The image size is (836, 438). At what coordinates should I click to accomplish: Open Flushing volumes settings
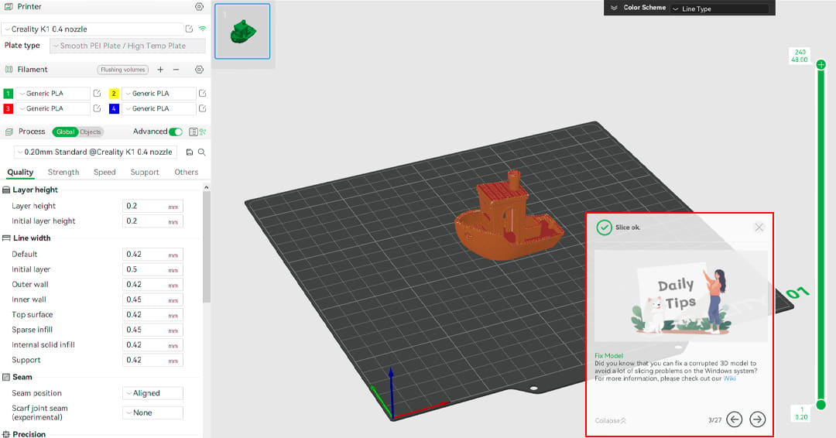122,70
